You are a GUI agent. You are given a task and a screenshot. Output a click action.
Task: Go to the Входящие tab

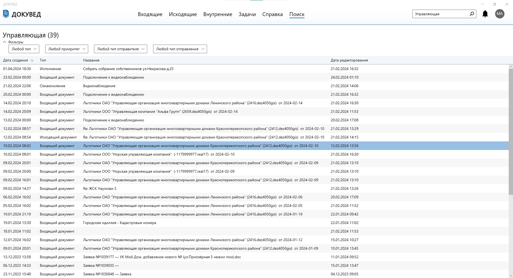[x=150, y=14]
